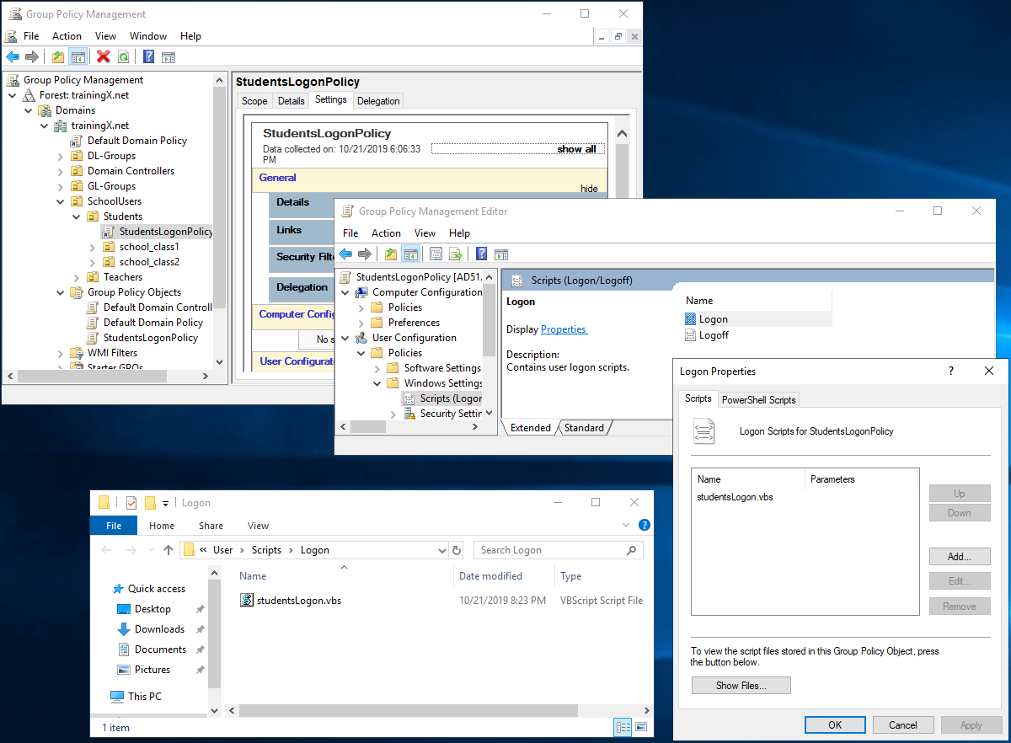
Task: Click Up arrow in File Explorer navigation
Action: 168,550
